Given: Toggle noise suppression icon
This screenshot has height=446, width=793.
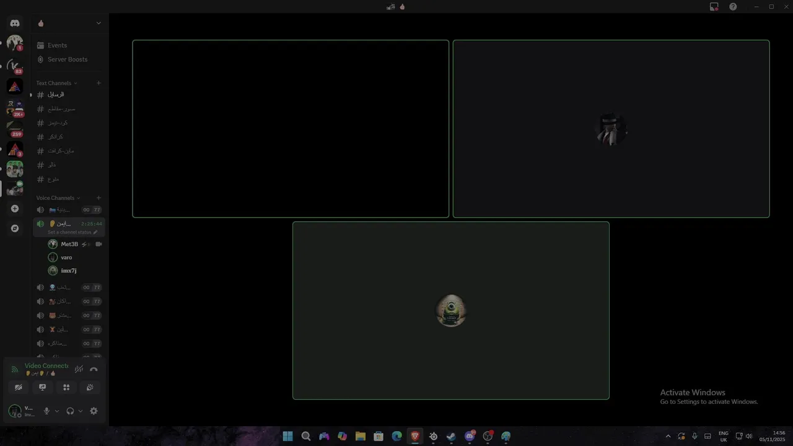Looking at the screenshot, I should click(x=79, y=369).
